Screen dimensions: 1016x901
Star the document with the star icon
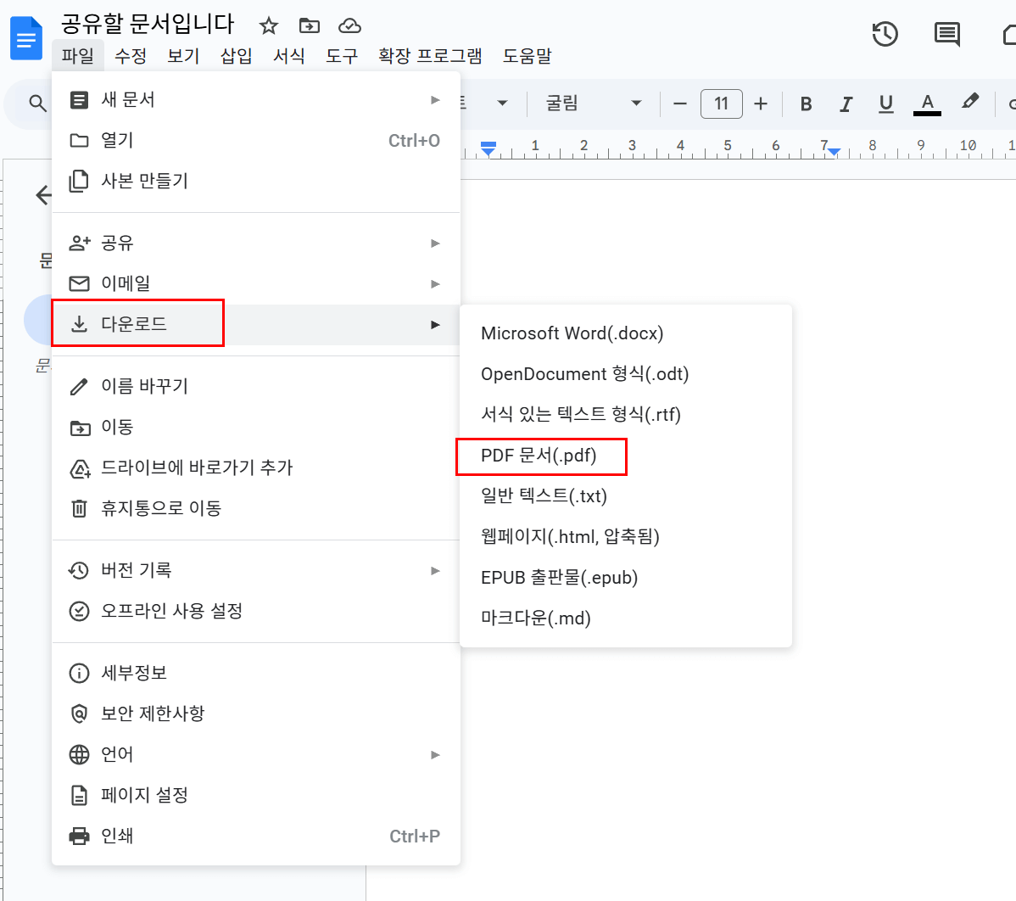click(x=268, y=26)
